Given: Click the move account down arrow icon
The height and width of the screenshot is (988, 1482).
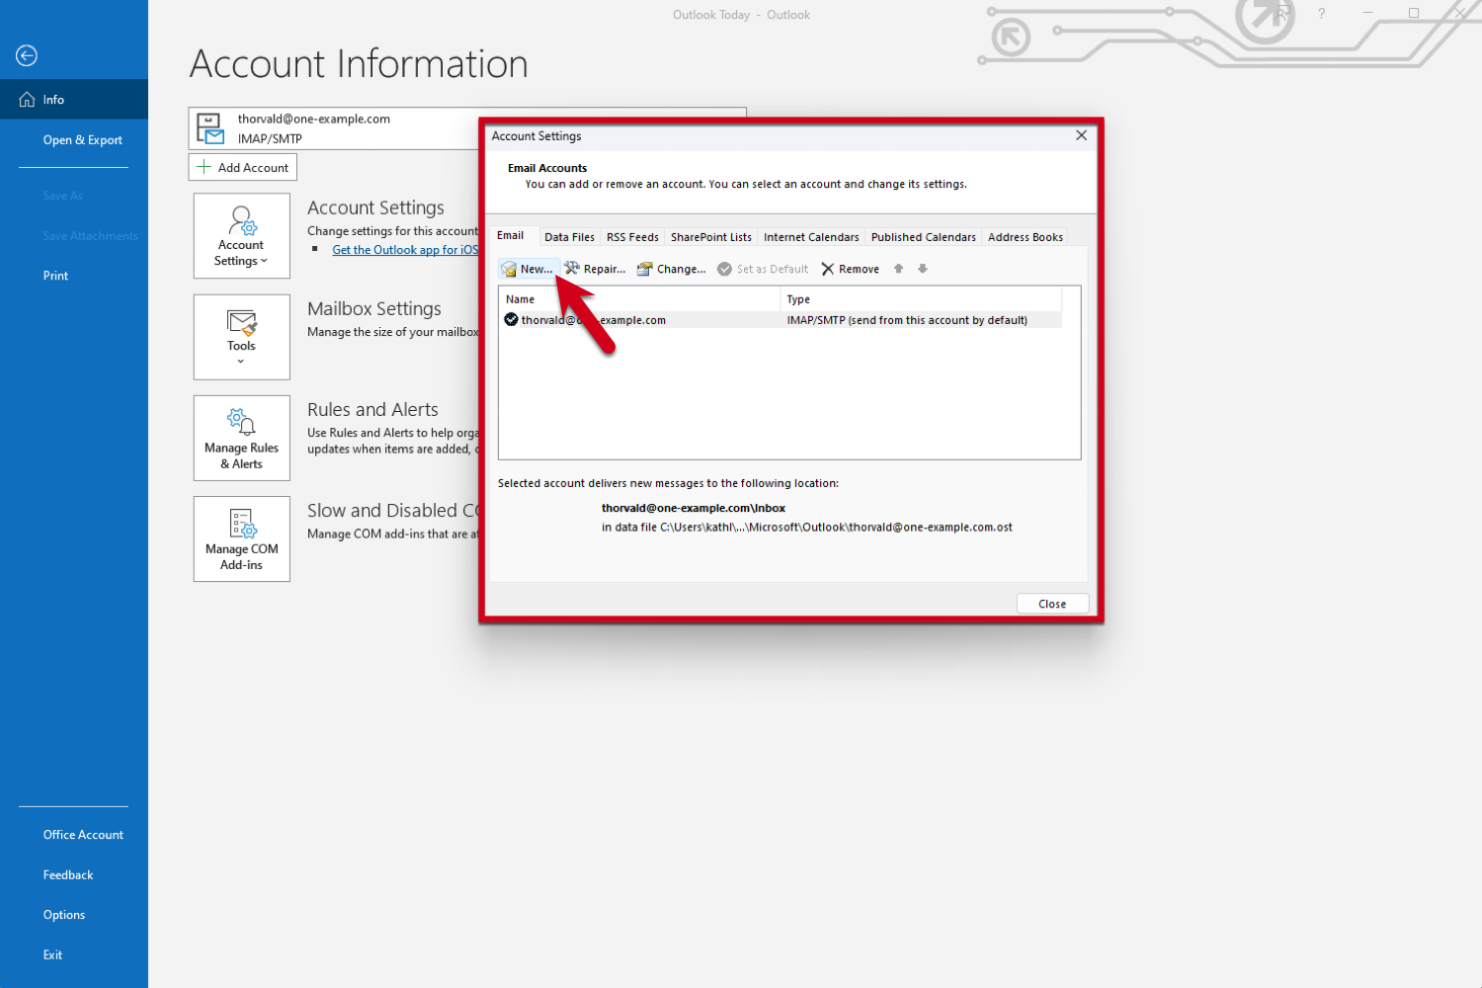Looking at the screenshot, I should 922,268.
